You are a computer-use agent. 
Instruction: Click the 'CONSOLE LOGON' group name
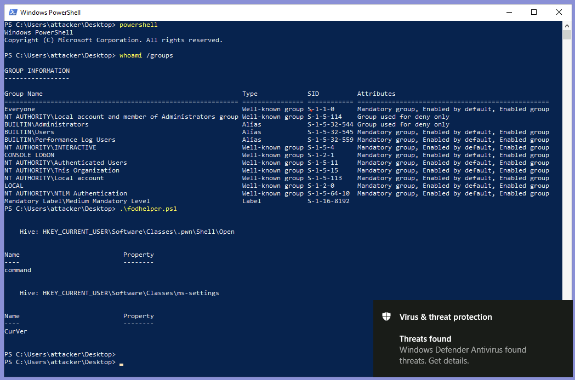tap(30, 156)
